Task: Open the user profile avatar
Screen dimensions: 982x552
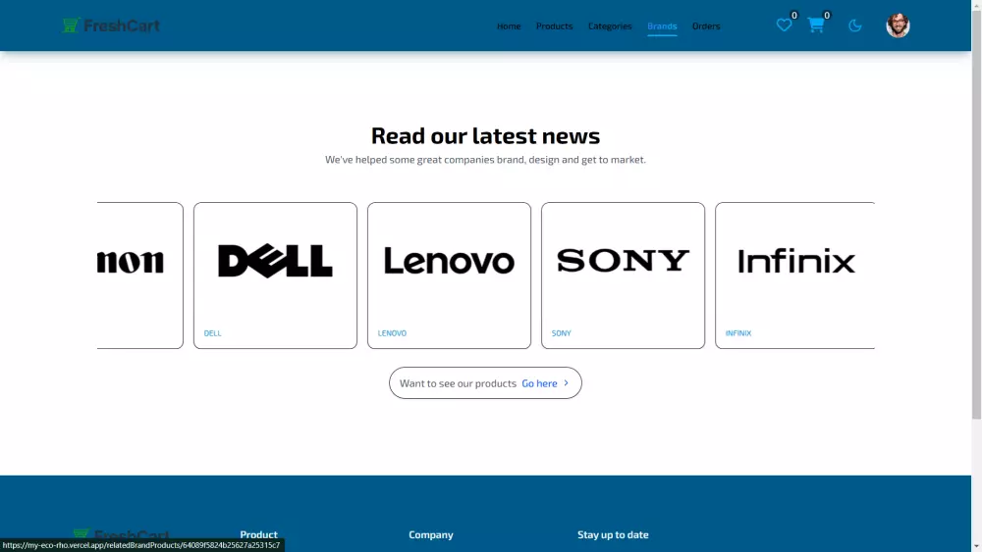Action: (x=898, y=25)
